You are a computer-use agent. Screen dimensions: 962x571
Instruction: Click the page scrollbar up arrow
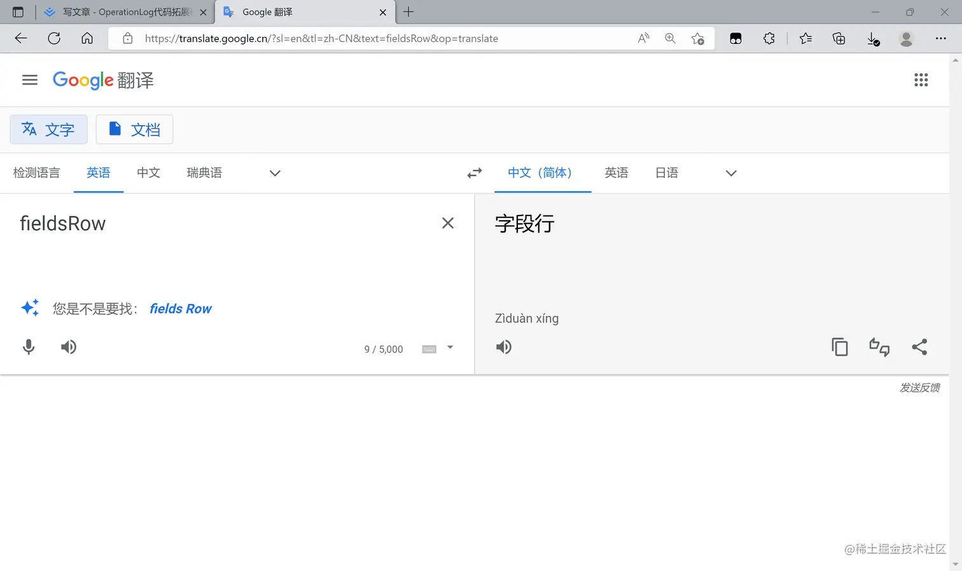956,60
